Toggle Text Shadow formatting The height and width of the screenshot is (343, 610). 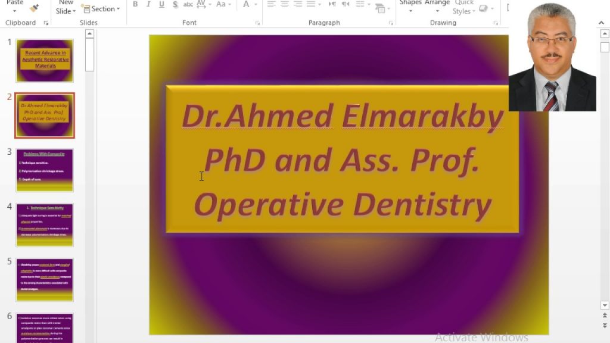[x=175, y=4]
